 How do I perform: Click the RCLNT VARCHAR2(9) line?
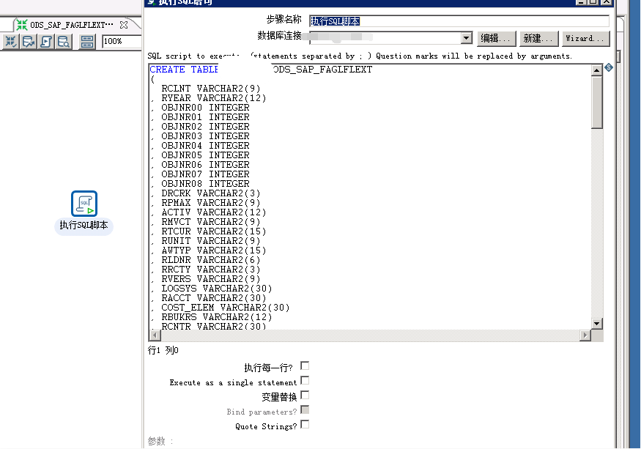(210, 89)
